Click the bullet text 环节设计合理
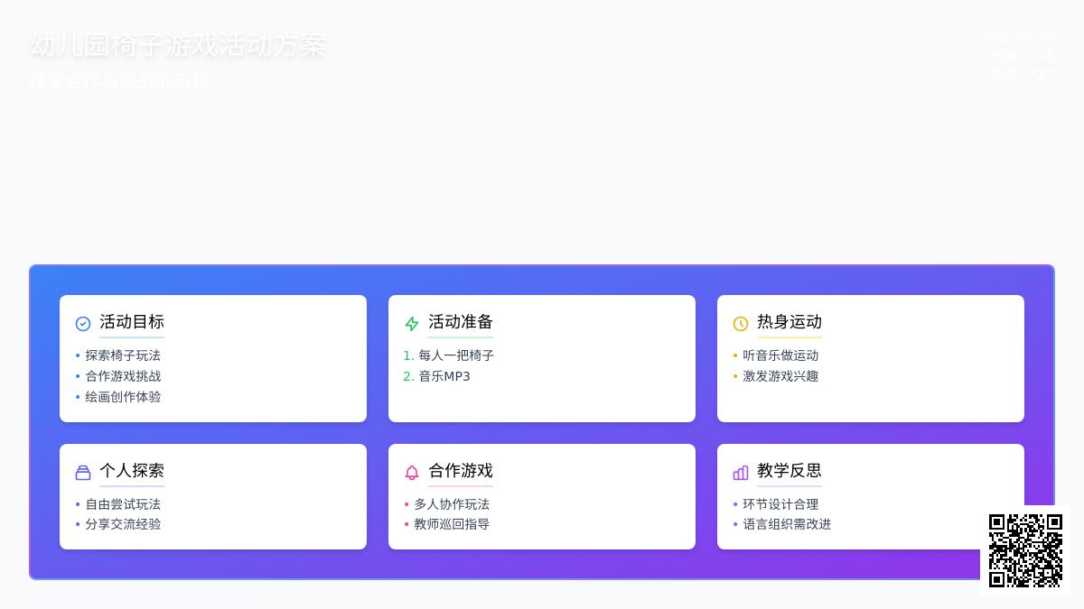 [780, 504]
